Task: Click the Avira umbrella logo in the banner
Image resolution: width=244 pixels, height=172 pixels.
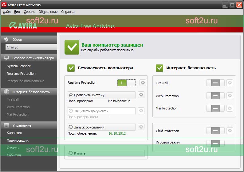Action: tap(13, 25)
